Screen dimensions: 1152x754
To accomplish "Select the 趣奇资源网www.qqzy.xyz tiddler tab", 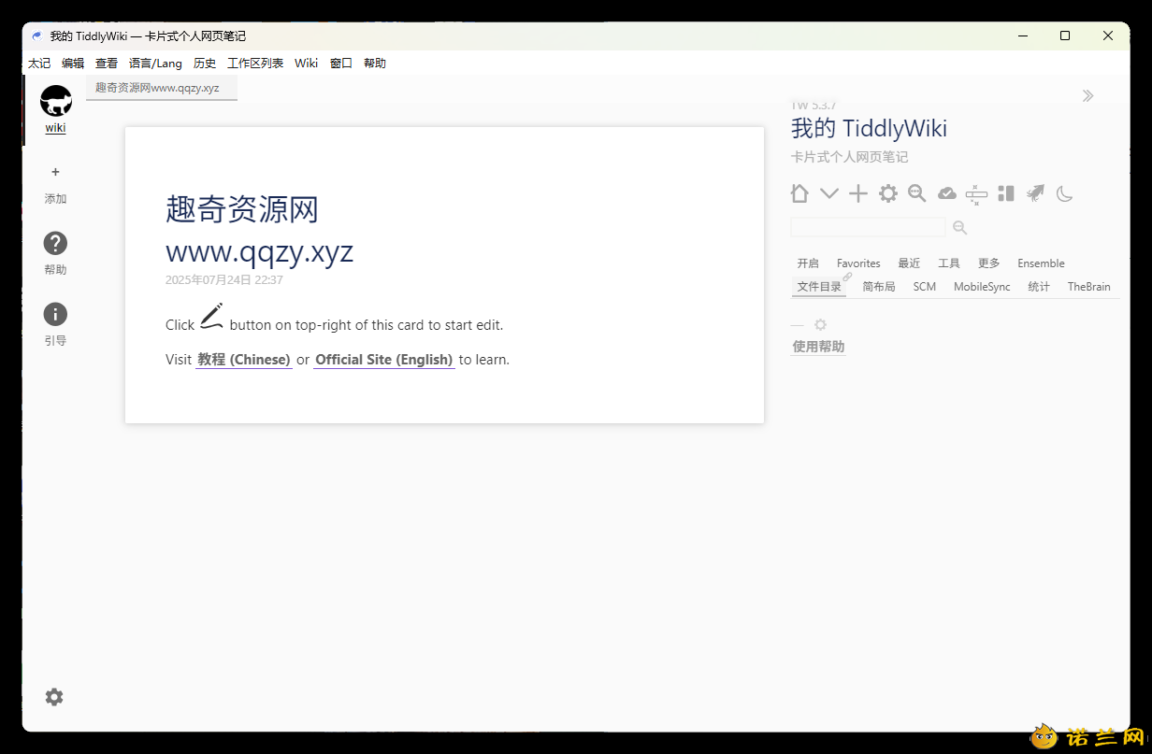I will pos(161,88).
